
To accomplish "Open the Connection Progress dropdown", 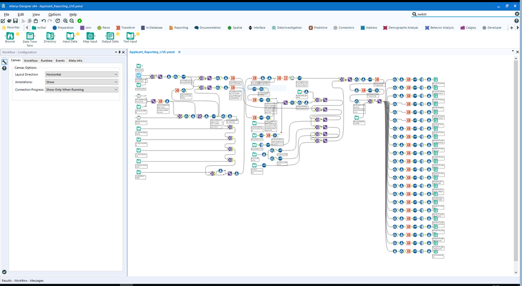I will point(82,89).
